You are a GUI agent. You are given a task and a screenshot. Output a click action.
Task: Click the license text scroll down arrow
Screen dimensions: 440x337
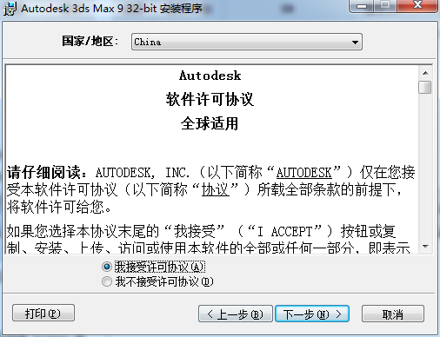pos(425,247)
